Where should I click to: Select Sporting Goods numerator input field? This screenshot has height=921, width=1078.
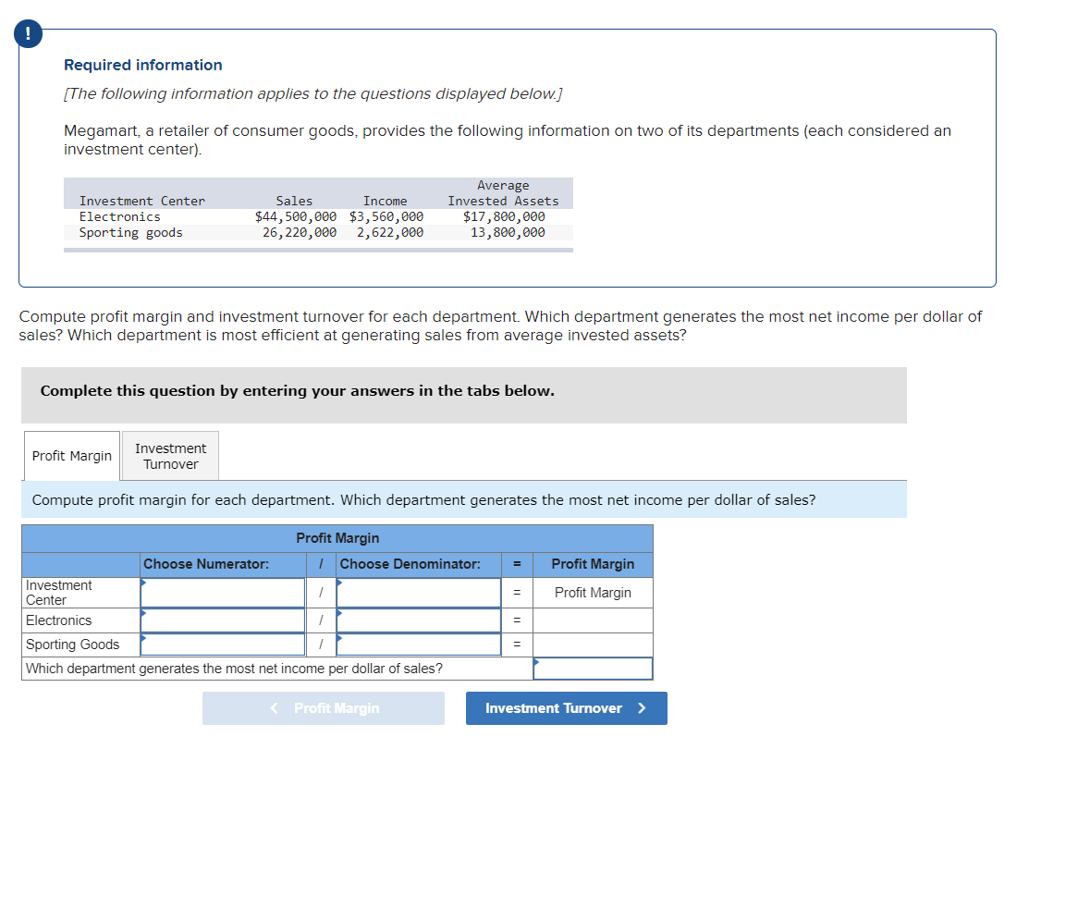223,645
